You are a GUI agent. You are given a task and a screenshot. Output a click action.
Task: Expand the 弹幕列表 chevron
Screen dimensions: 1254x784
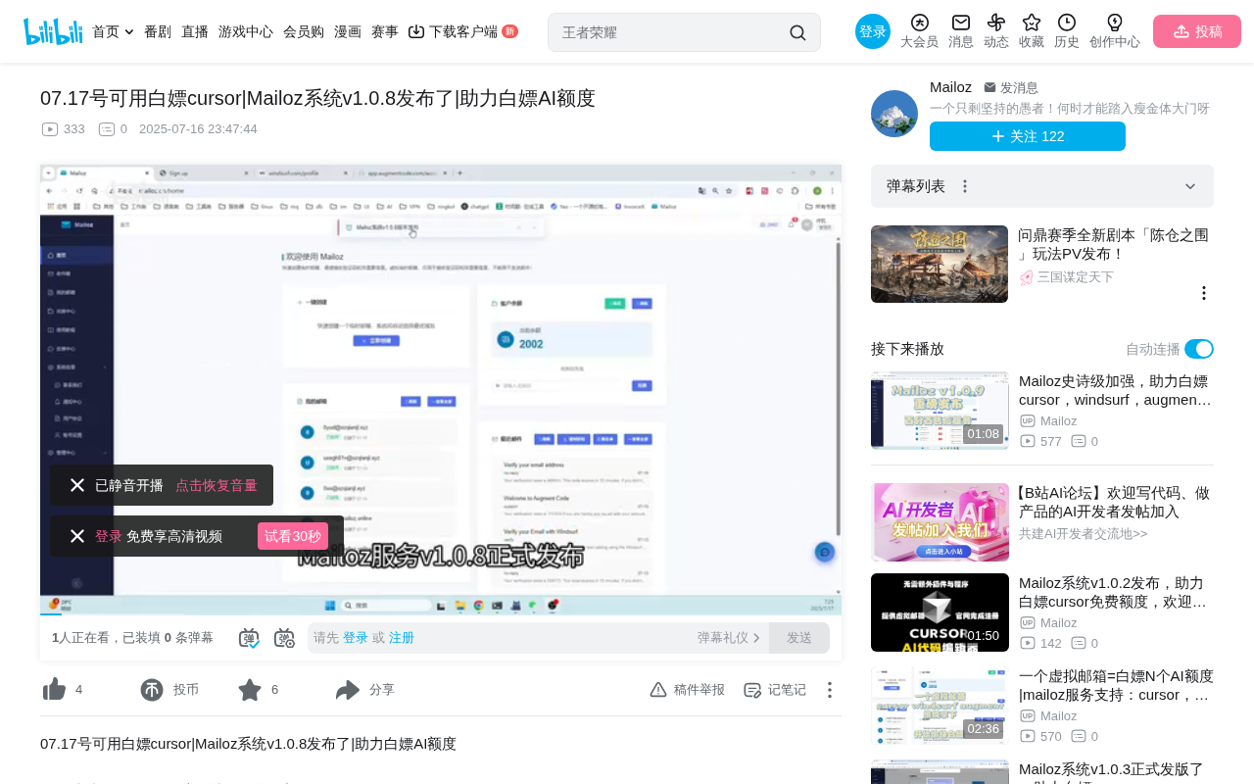(x=1190, y=186)
